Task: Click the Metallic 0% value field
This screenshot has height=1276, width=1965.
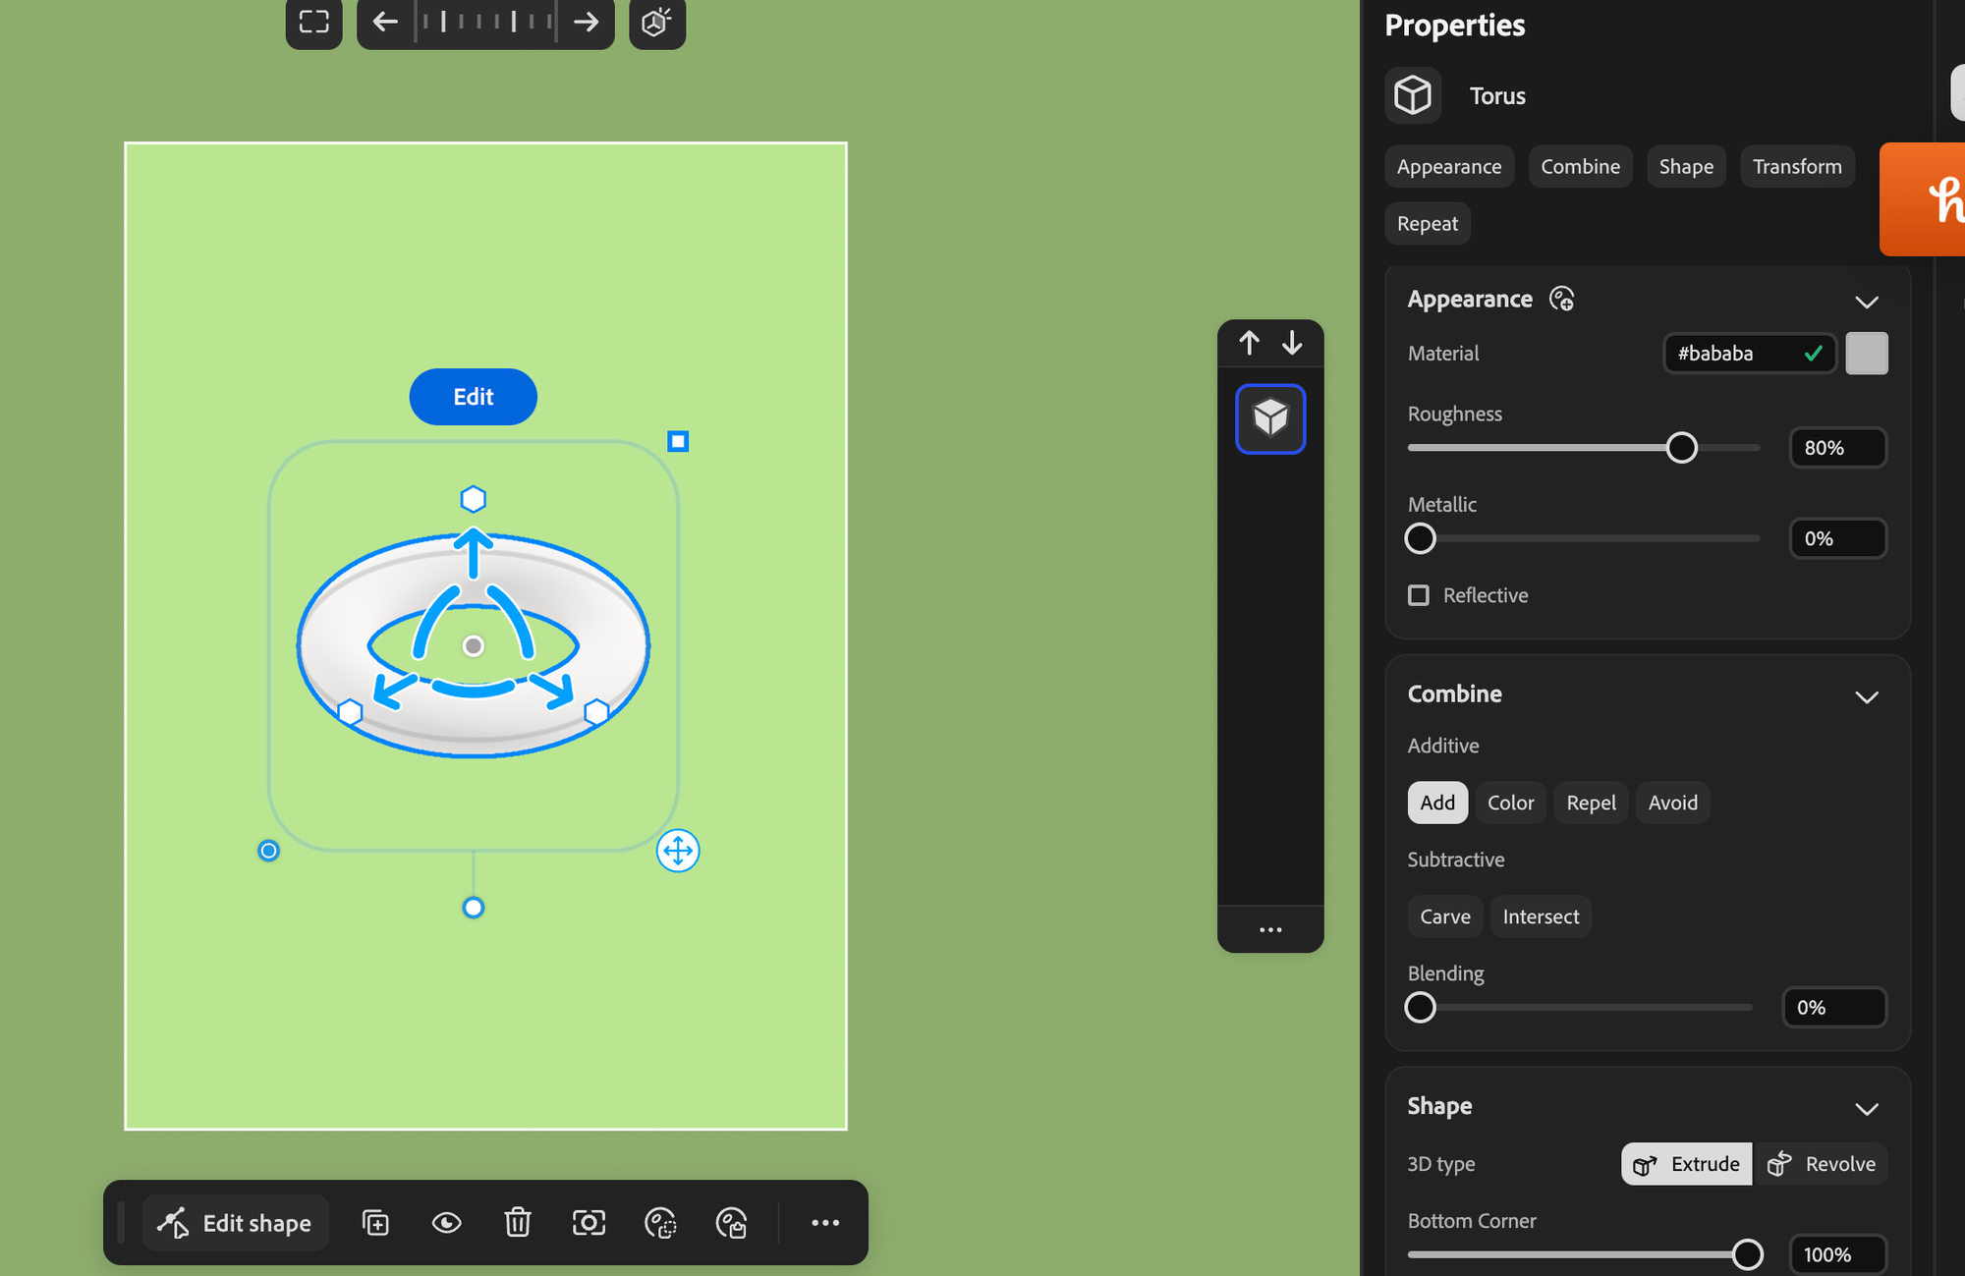Action: point(1837,538)
